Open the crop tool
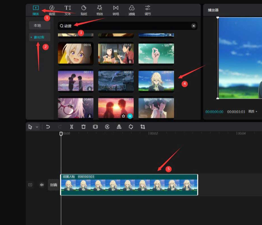 (x=143, y=127)
